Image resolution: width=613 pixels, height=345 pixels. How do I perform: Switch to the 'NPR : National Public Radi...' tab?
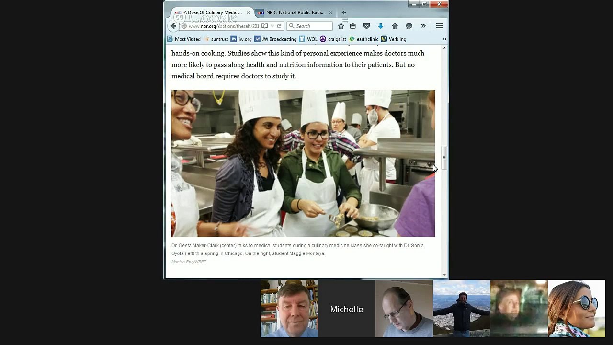coord(295,12)
